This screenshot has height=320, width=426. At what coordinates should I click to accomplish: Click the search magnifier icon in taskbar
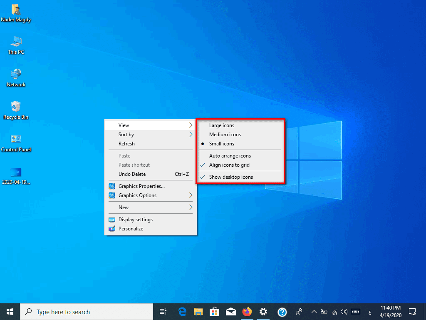[x=28, y=312]
